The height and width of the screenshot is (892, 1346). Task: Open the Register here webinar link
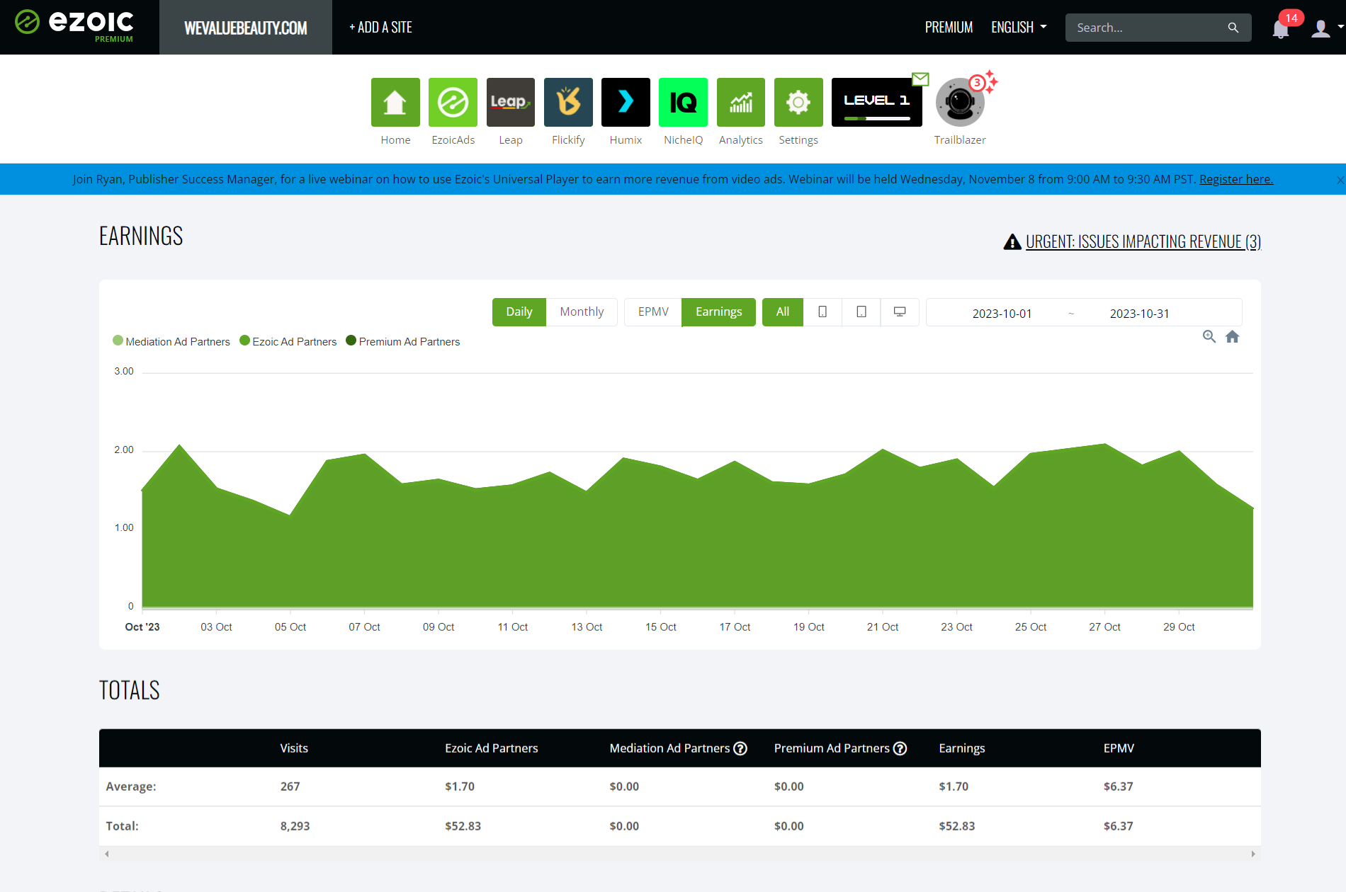(1235, 179)
